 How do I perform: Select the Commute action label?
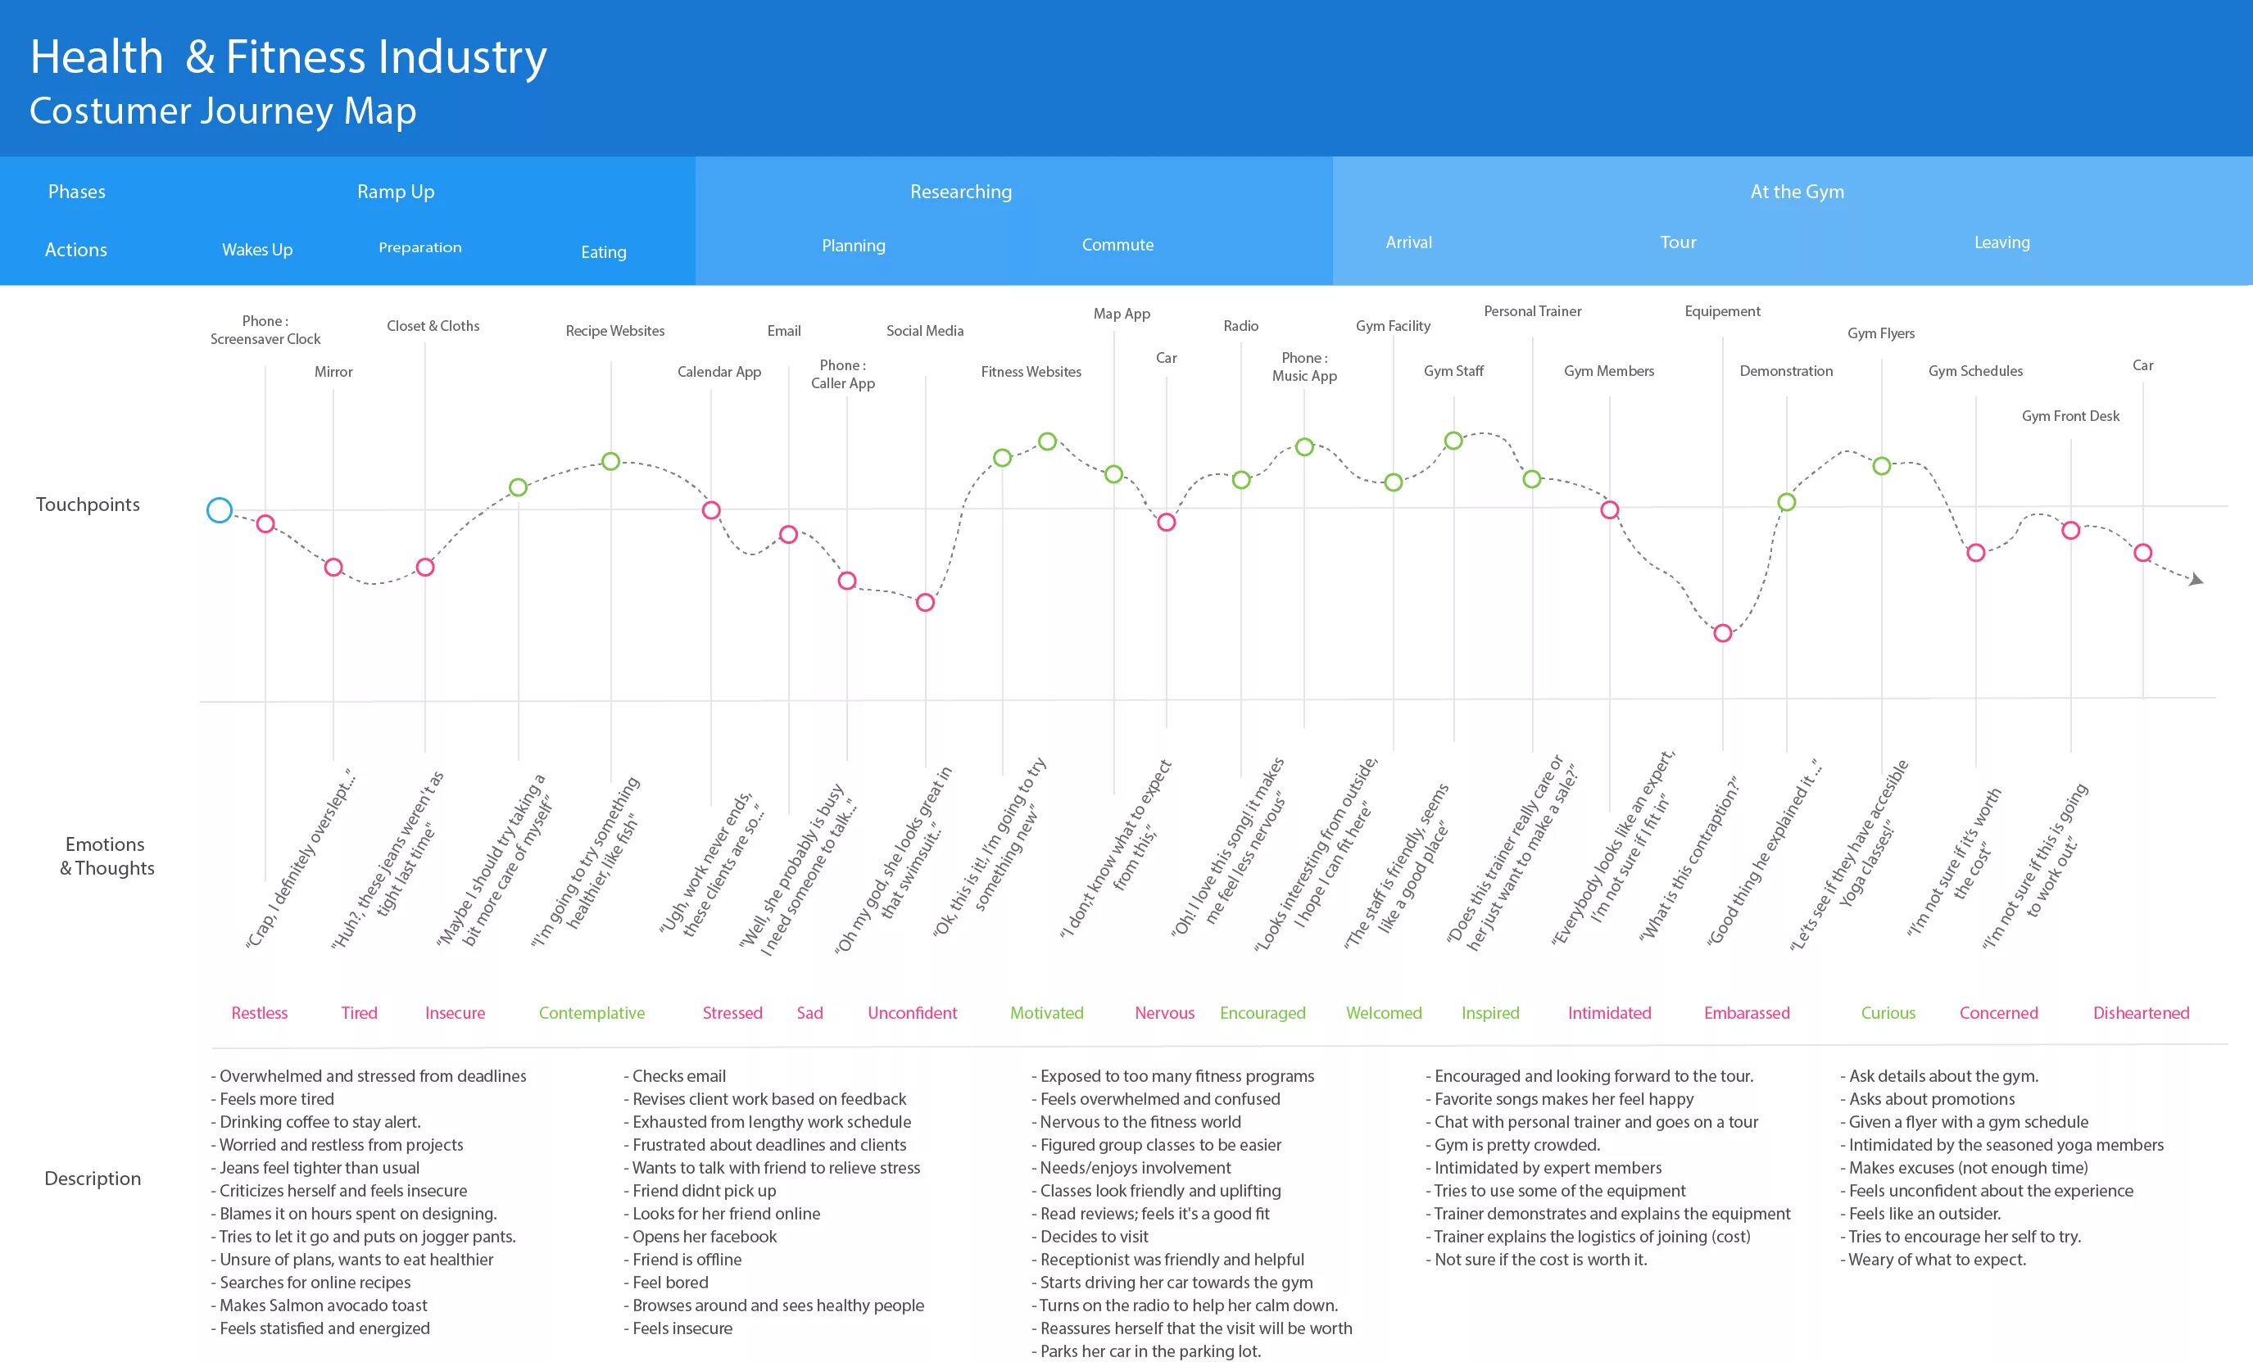click(1117, 245)
